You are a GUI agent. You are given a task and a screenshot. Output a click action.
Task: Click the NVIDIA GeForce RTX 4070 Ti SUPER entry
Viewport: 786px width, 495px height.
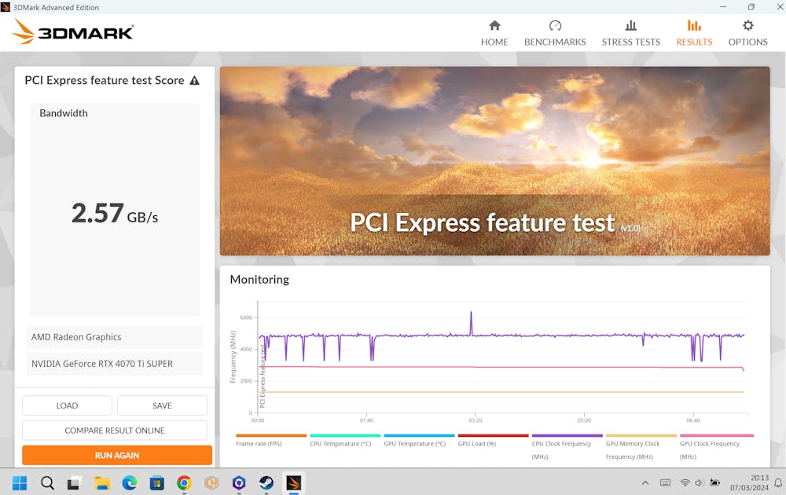(x=114, y=364)
